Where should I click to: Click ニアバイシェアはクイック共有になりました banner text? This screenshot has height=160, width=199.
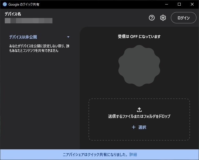(95, 155)
